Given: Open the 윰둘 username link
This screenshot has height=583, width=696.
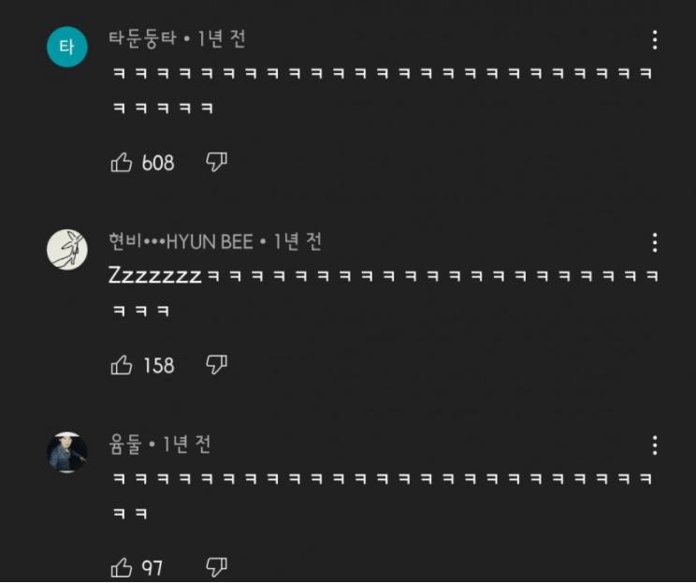Looking at the screenshot, I should coord(125,444).
